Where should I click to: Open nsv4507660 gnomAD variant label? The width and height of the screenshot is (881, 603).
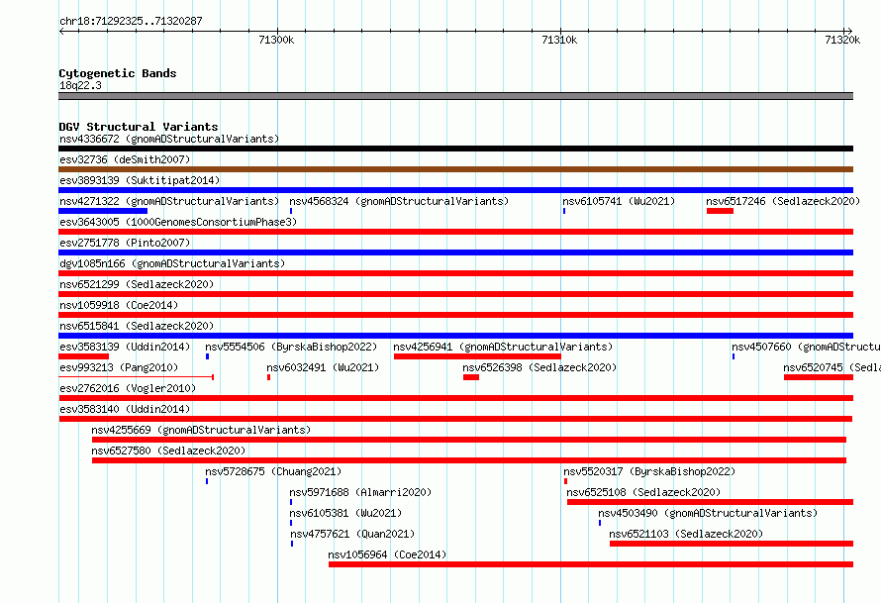(807, 347)
